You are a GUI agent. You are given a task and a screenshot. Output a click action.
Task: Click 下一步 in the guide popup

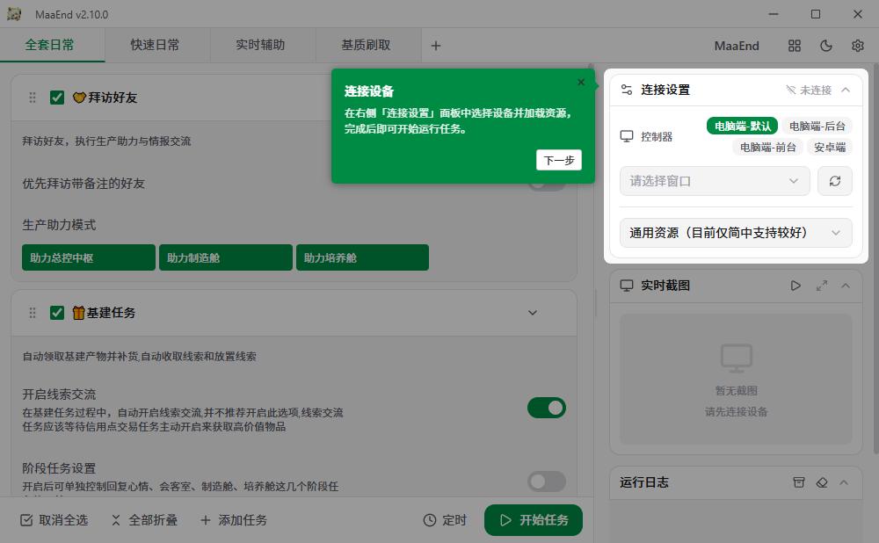559,160
